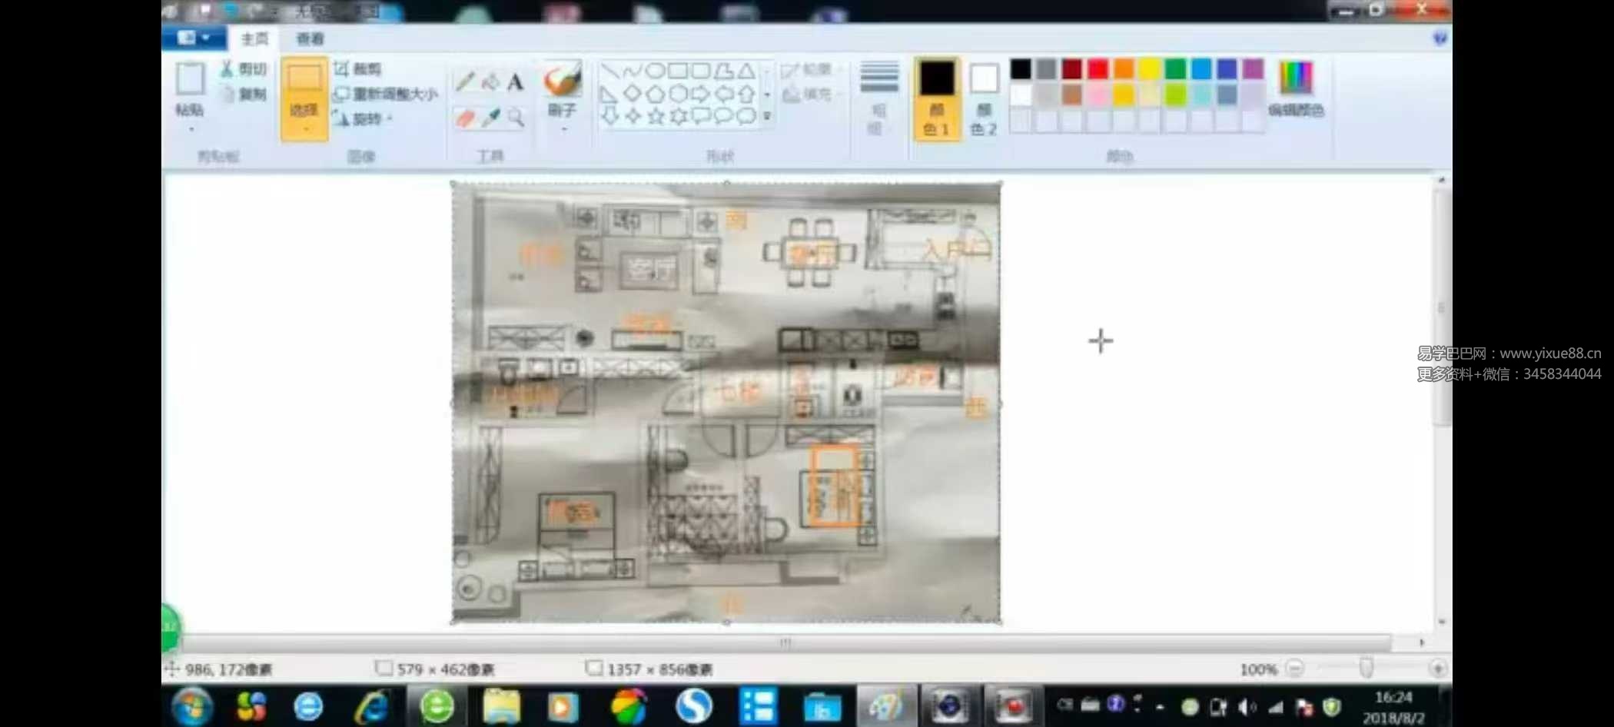Pick the Fill with color bucket tool
This screenshot has height=727, width=1614.
pyautogui.click(x=490, y=82)
